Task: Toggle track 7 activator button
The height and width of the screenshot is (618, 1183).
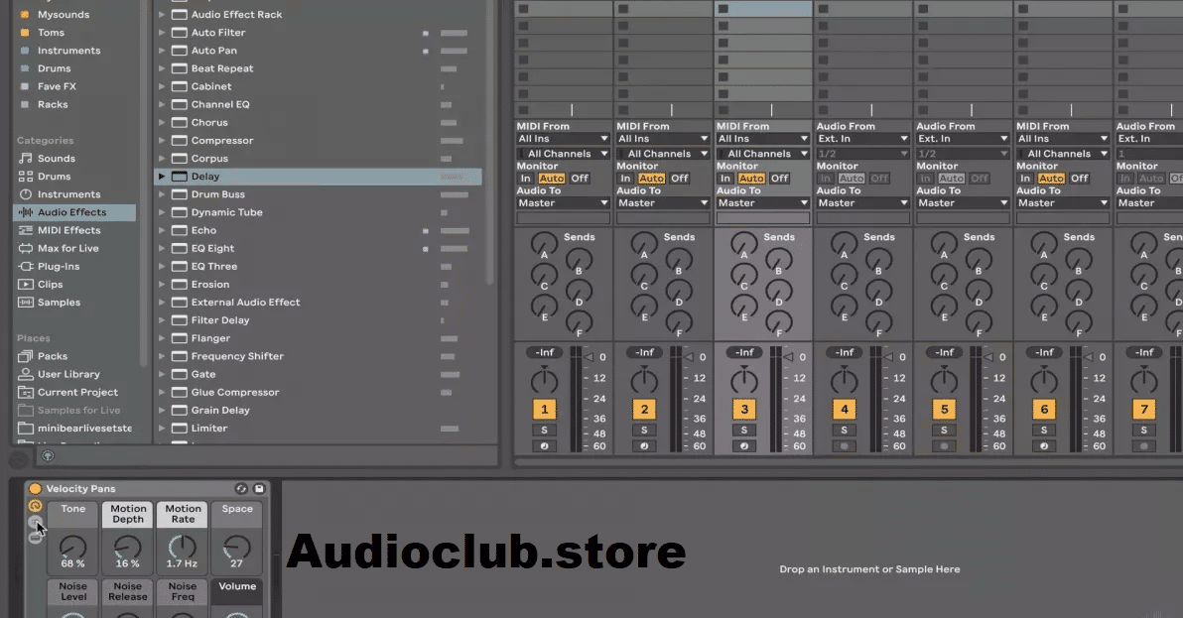Action: pos(1143,410)
